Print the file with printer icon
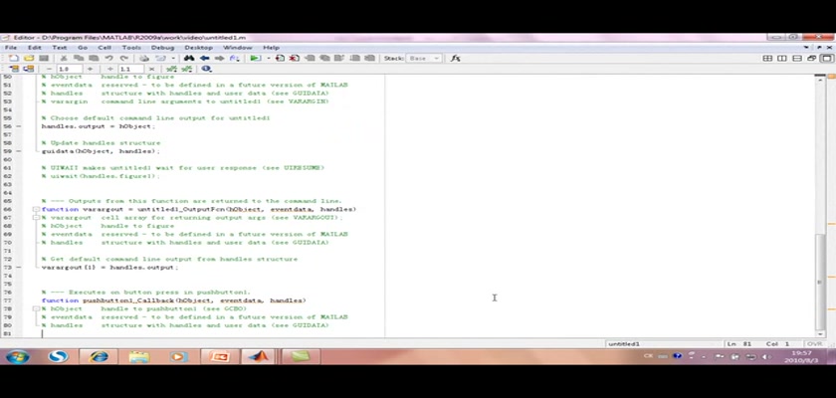 (144, 58)
